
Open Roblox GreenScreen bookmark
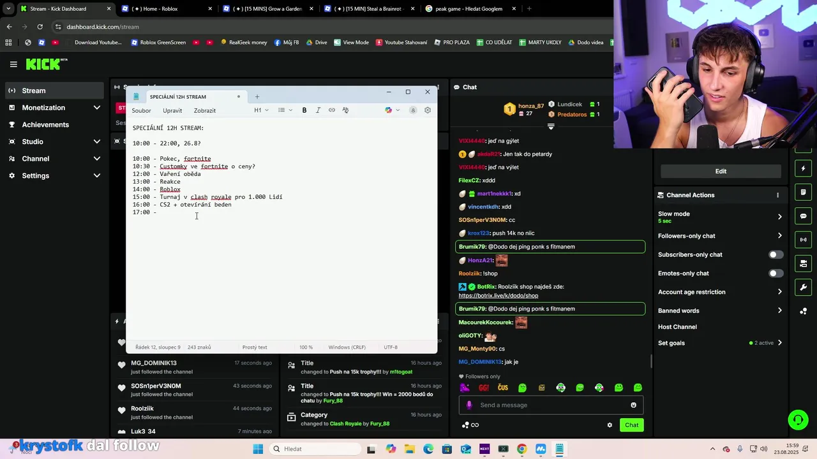pyautogui.click(x=158, y=43)
